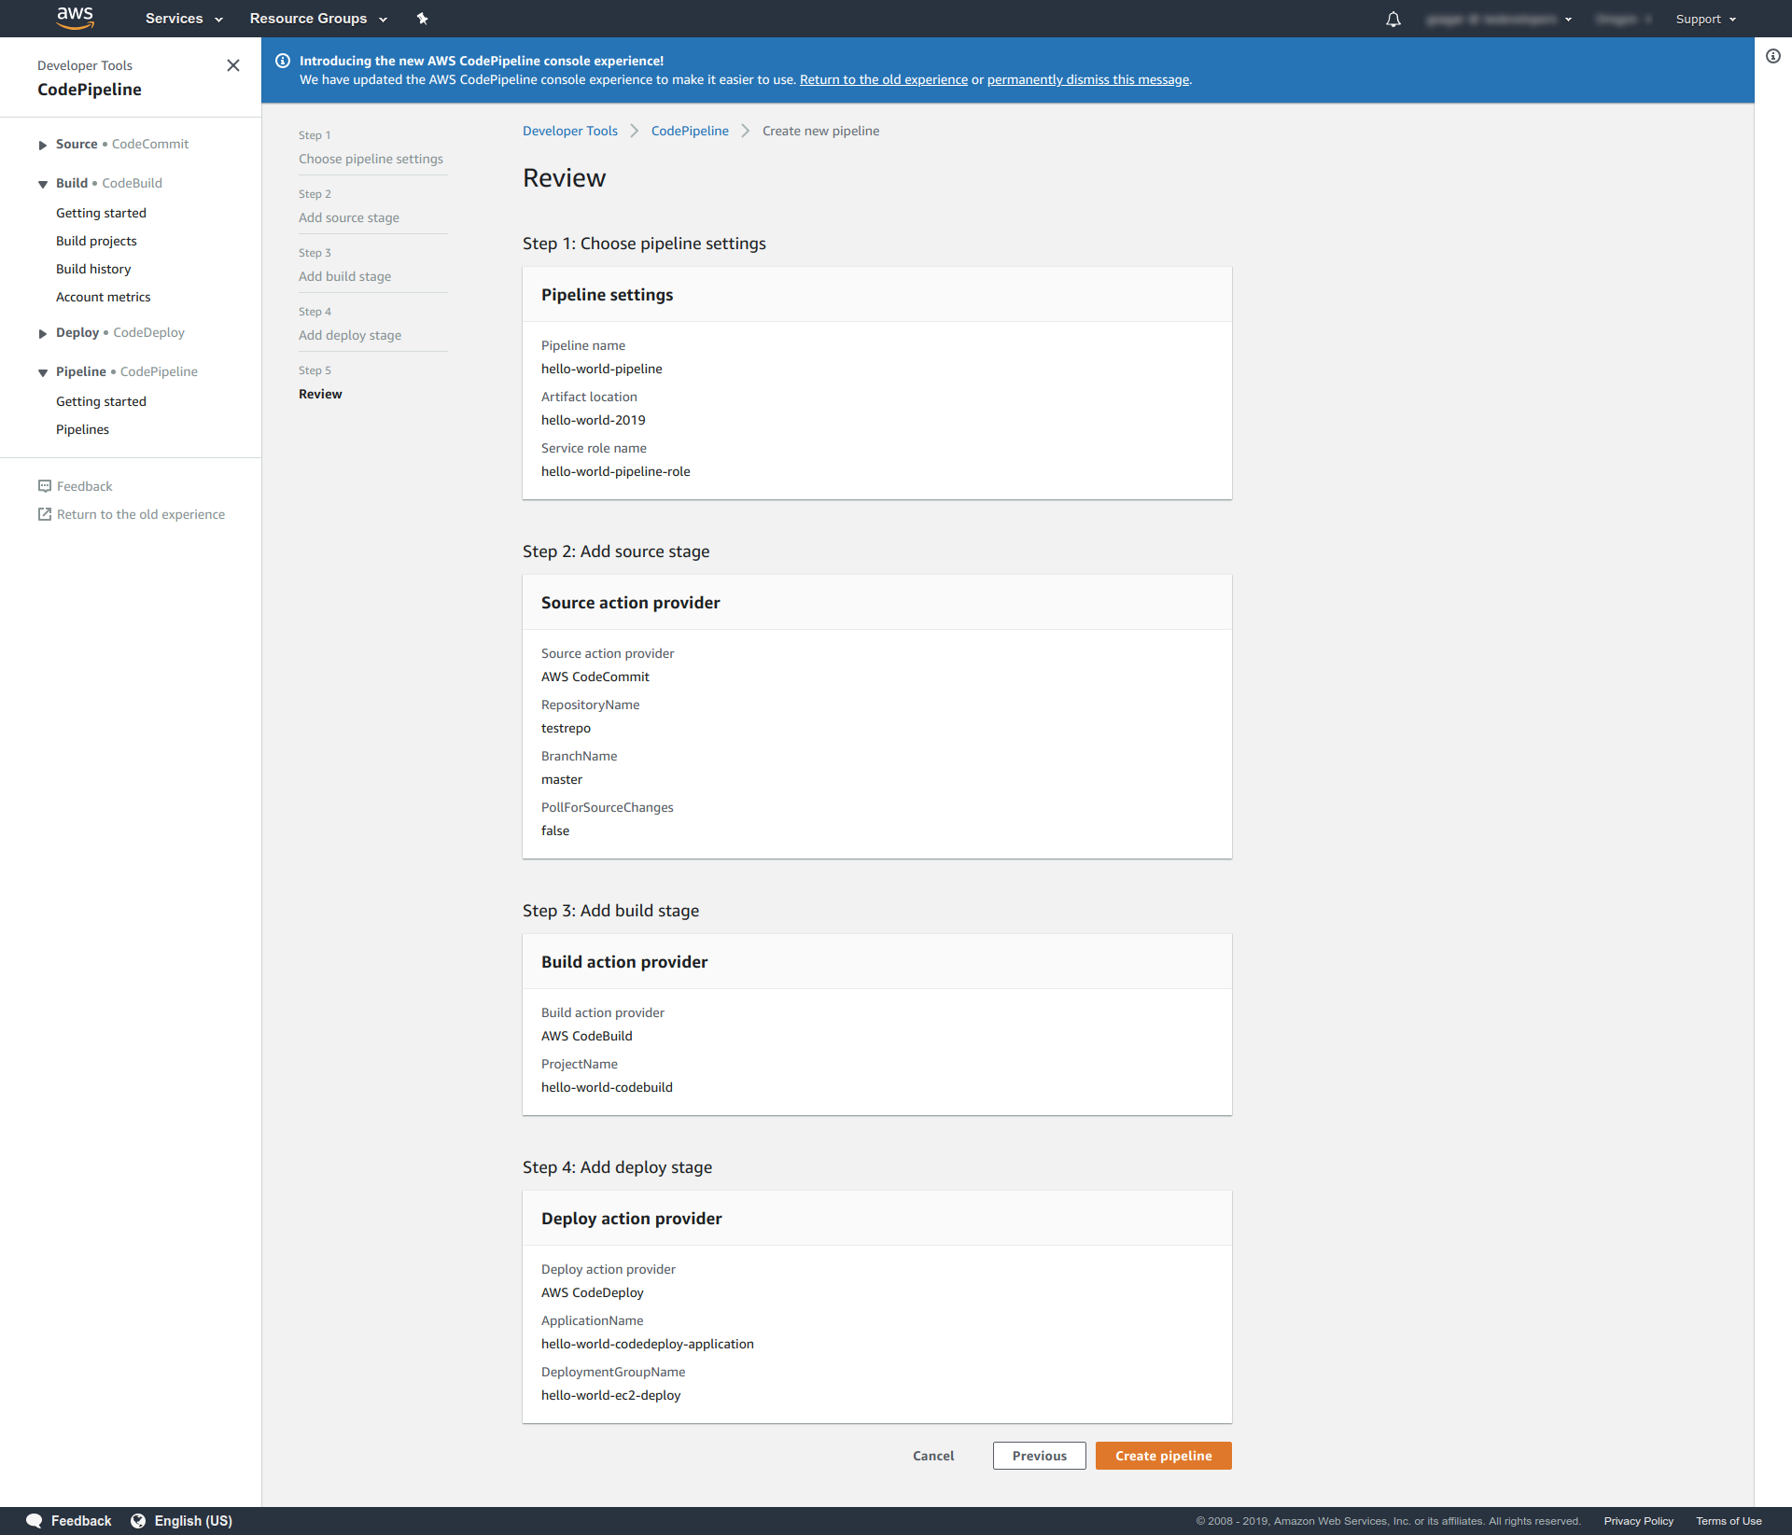Click artifact location hello-world-2019
Image resolution: width=1792 pixels, height=1535 pixels.
tap(594, 420)
